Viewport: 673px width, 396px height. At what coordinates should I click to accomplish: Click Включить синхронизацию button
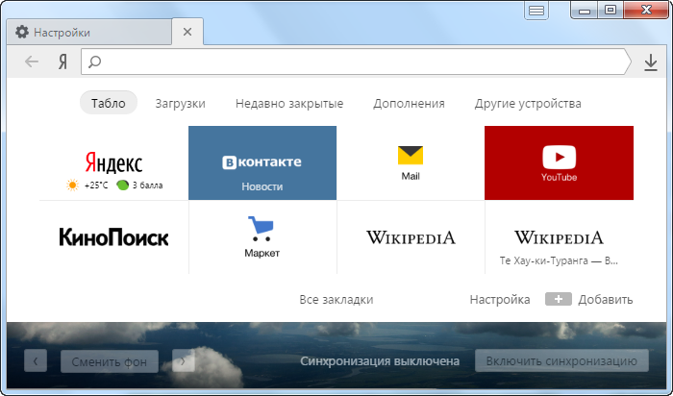coord(561,360)
